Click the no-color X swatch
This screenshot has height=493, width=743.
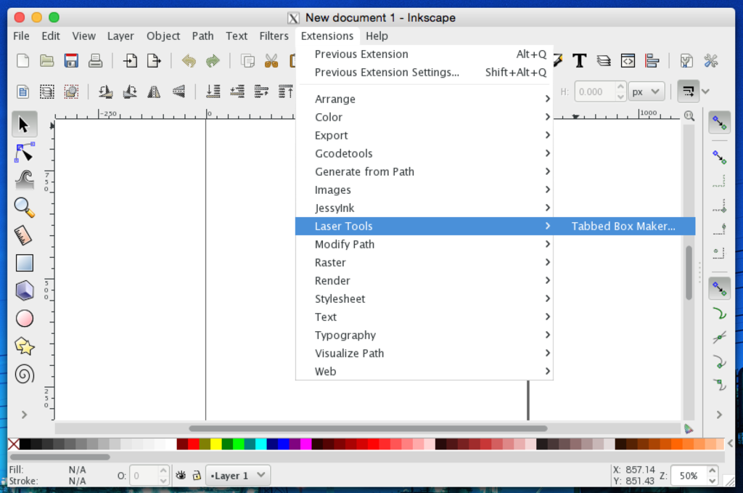[14, 444]
